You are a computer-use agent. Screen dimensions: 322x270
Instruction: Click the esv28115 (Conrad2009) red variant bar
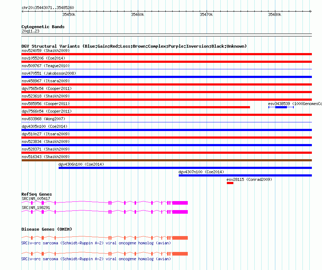point(230,183)
